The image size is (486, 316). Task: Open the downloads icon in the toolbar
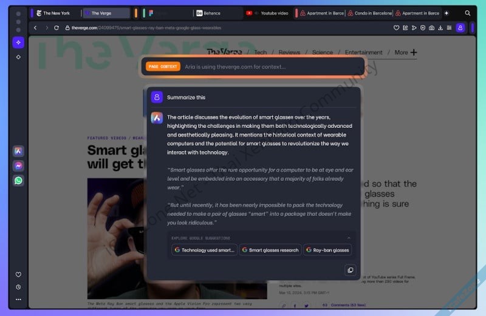[x=440, y=28]
